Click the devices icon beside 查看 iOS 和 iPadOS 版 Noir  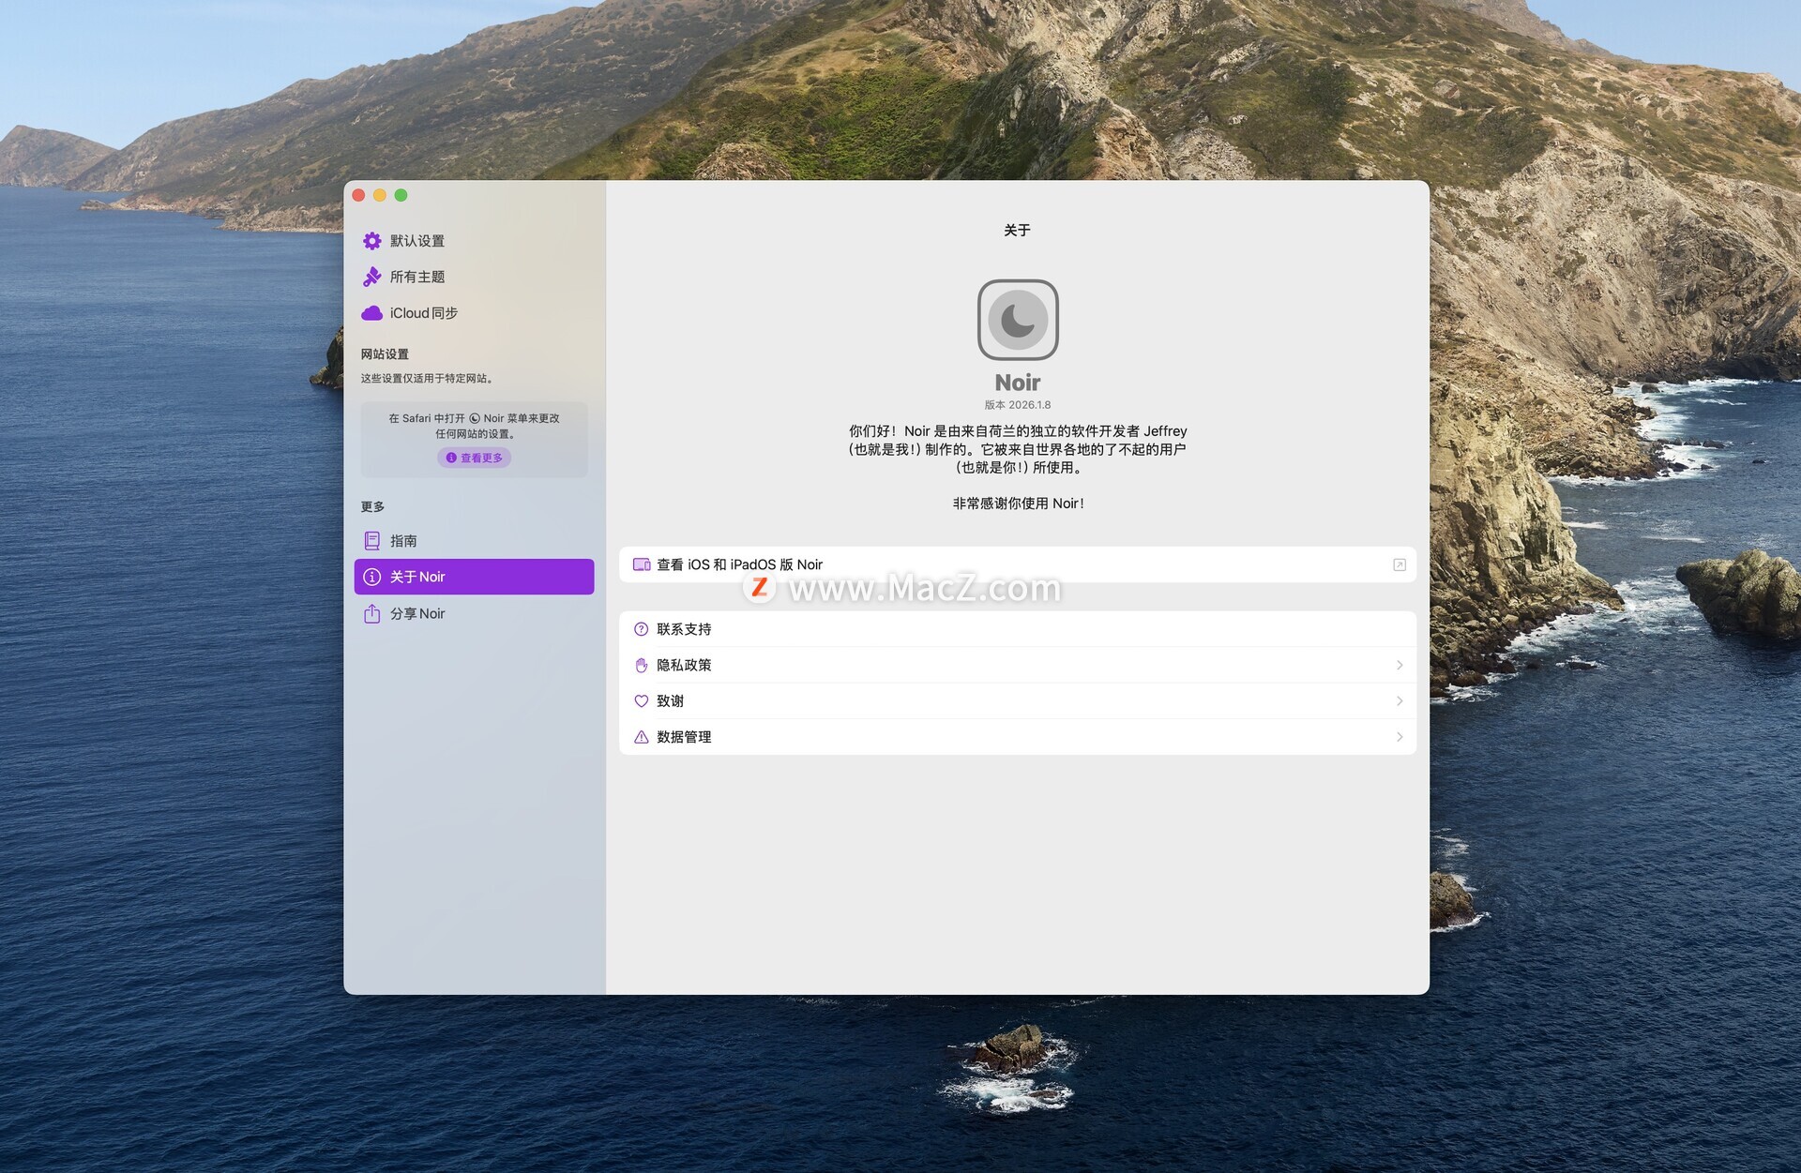click(642, 564)
